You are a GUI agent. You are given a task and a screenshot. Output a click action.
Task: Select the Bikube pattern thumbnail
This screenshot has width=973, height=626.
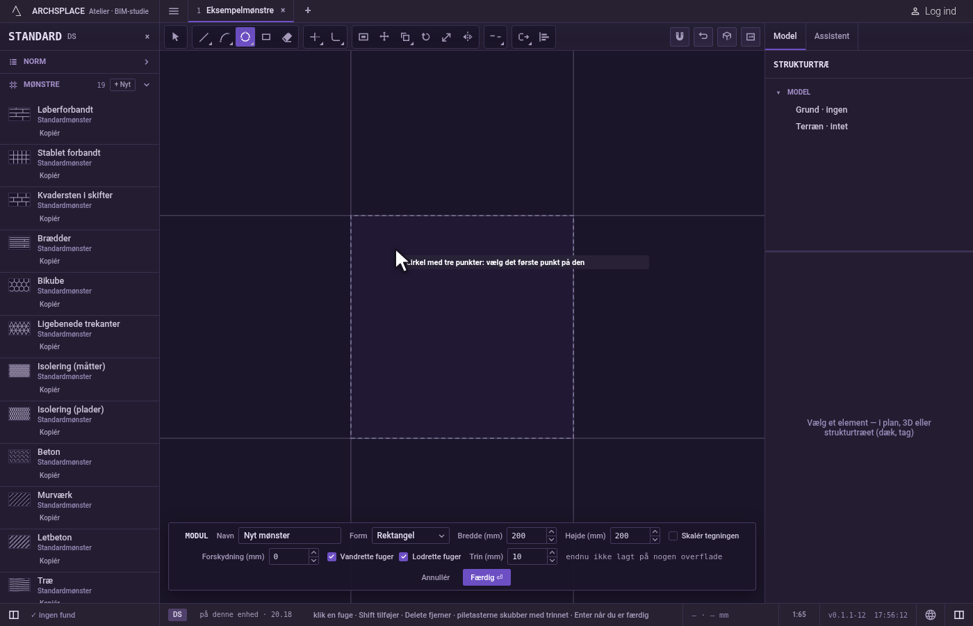(x=19, y=285)
